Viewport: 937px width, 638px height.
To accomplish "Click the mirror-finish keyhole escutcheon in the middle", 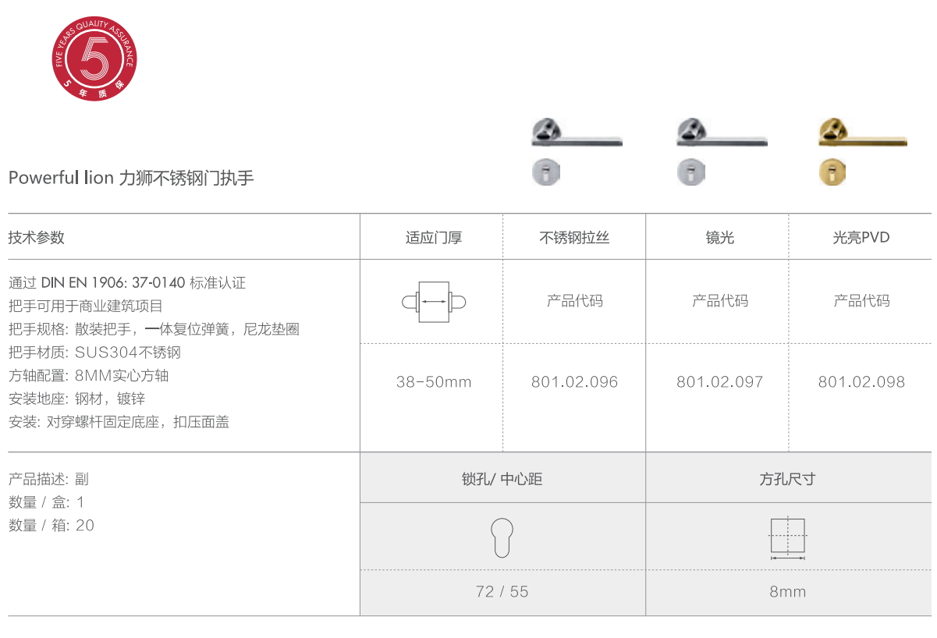I will point(690,172).
